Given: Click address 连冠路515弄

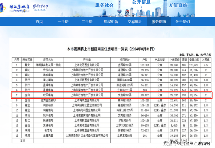Looking at the screenshot, I should pyautogui.click(x=125, y=70).
